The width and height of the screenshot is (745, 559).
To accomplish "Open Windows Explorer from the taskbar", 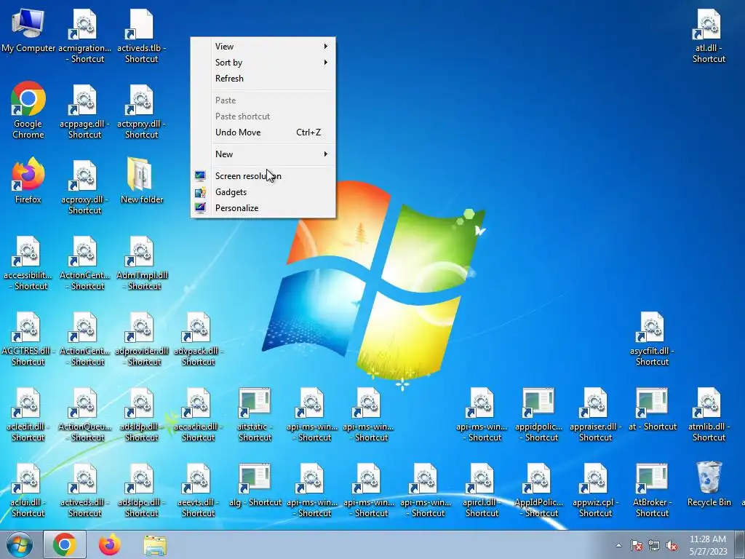I will point(155,544).
